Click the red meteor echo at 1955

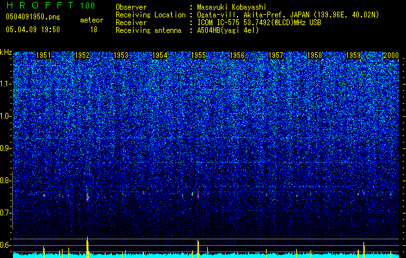pos(198,196)
